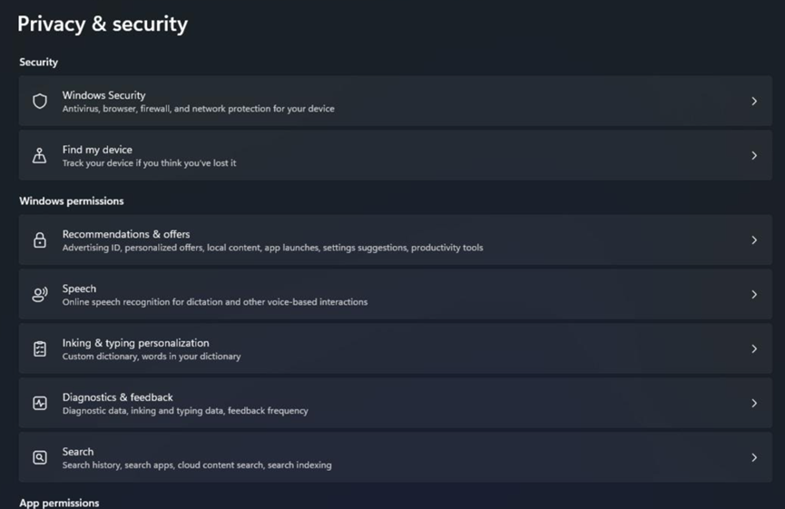This screenshot has width=785, height=509.
Task: Open the Recommendations & offers title
Action: (126, 234)
